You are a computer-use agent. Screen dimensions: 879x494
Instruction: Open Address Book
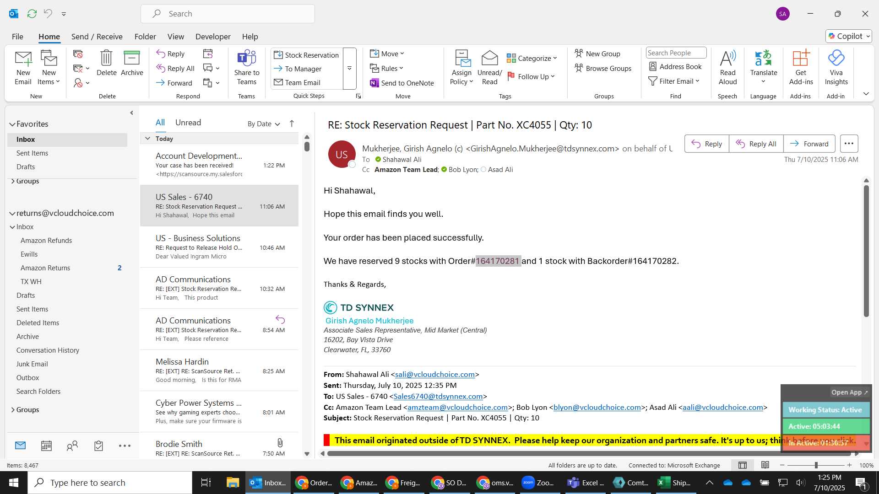(x=675, y=67)
